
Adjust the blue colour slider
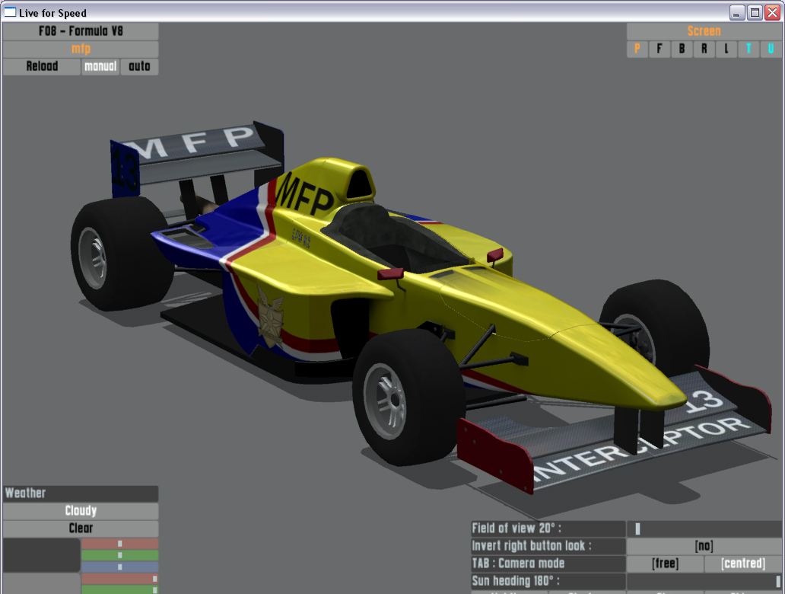120,567
